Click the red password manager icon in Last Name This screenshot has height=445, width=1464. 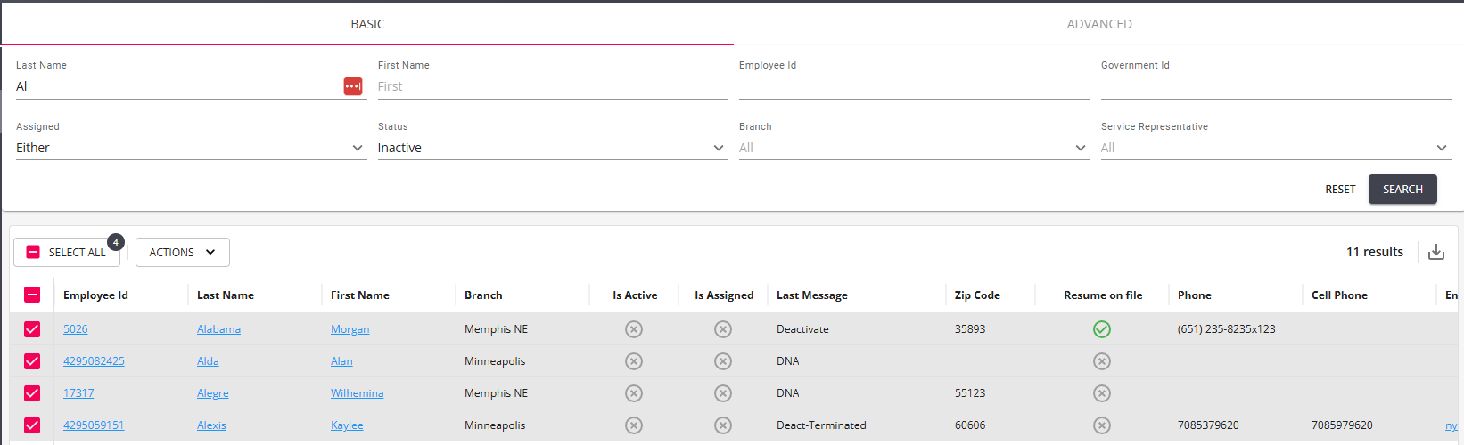pos(353,86)
